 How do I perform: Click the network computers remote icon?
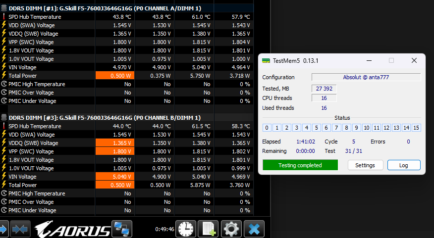pyautogui.click(x=122, y=229)
